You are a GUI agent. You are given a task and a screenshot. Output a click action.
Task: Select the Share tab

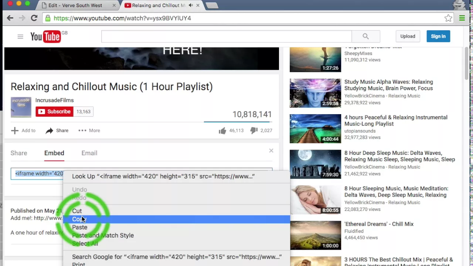coord(19,153)
